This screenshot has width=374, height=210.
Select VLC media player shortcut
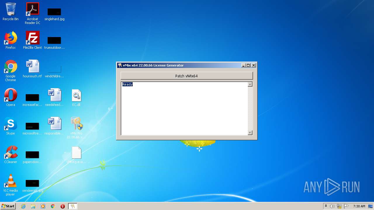point(11,185)
